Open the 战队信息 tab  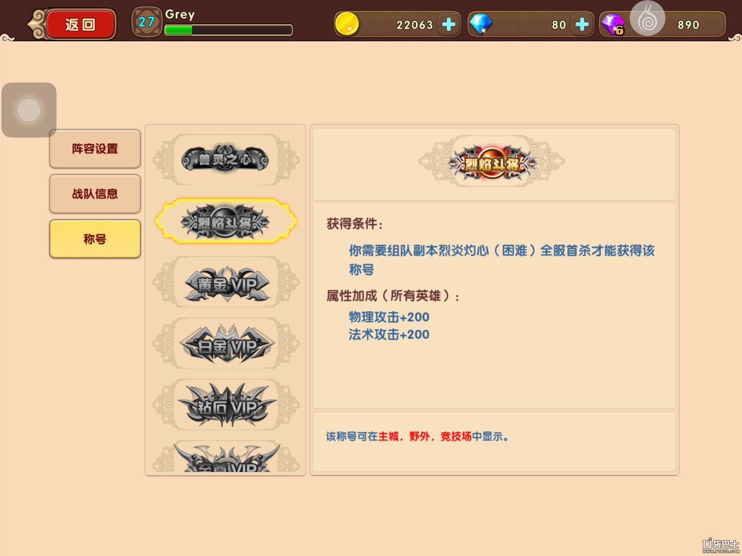pyautogui.click(x=95, y=194)
